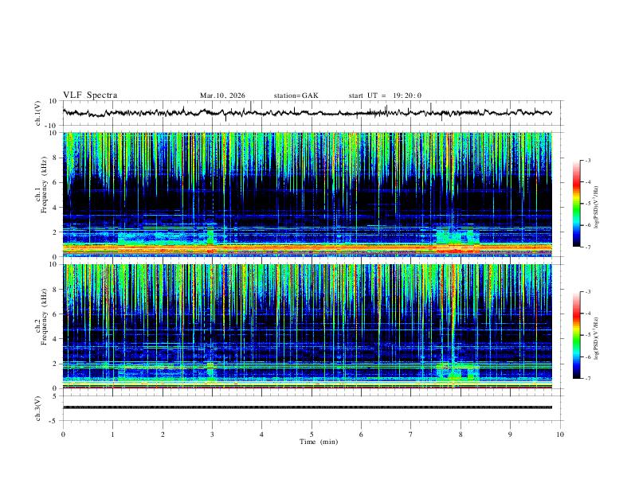The height and width of the screenshot is (487, 631).
Task: Click the ch.1 color bar "log(PSD)(V²/Hz)" label
Action: (x=597, y=207)
